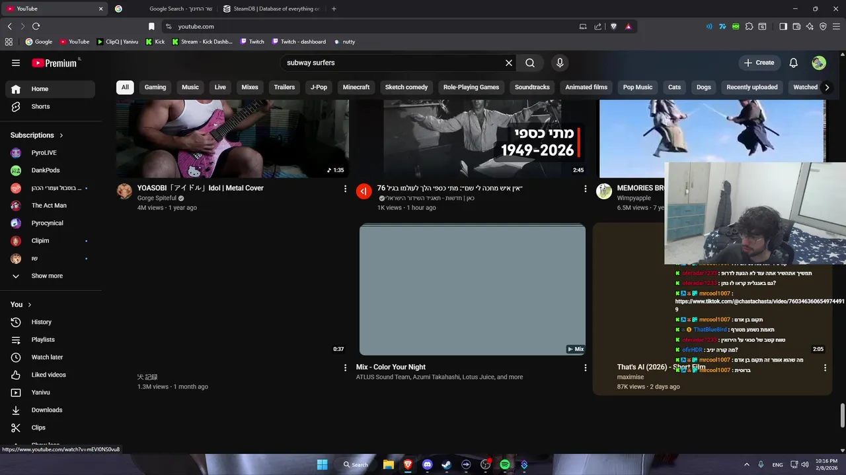The width and height of the screenshot is (846, 475).
Task: Open the notifications bell
Action: pos(794,63)
